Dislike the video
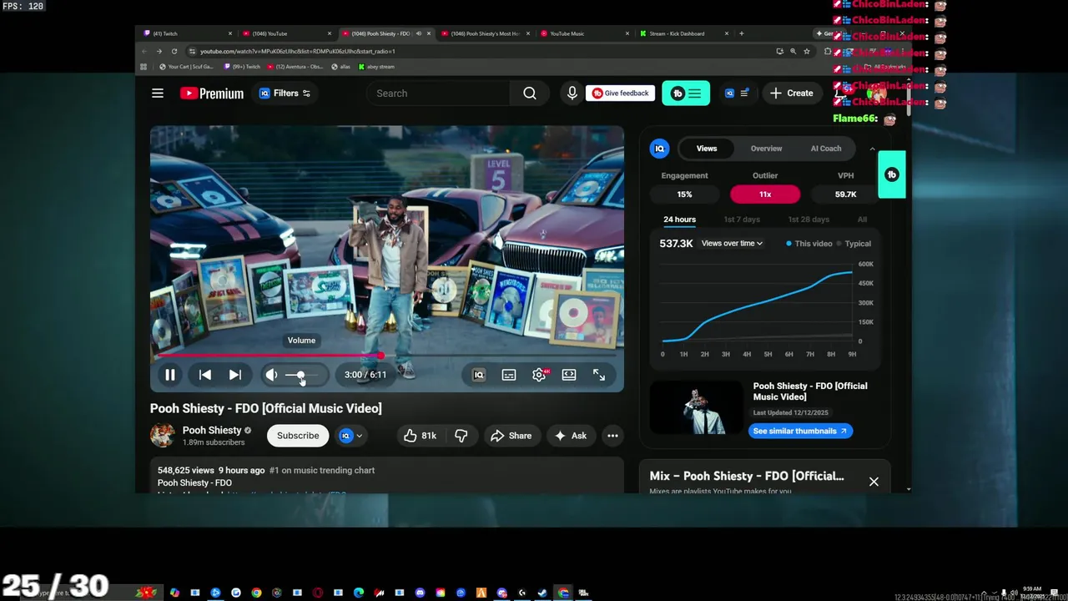The width and height of the screenshot is (1068, 601). tap(461, 436)
